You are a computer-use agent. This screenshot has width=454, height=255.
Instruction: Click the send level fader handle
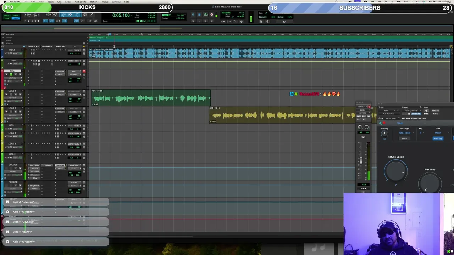click(x=361, y=160)
